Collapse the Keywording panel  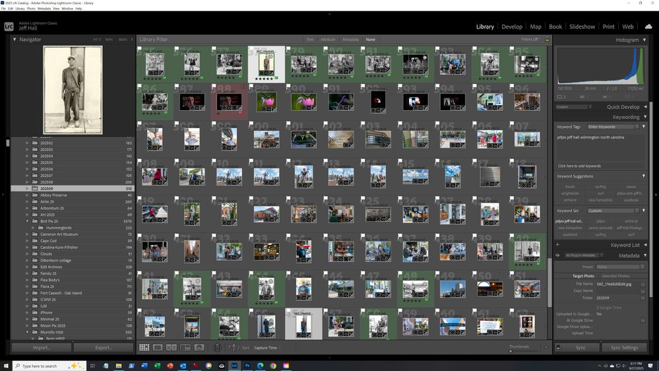point(645,117)
